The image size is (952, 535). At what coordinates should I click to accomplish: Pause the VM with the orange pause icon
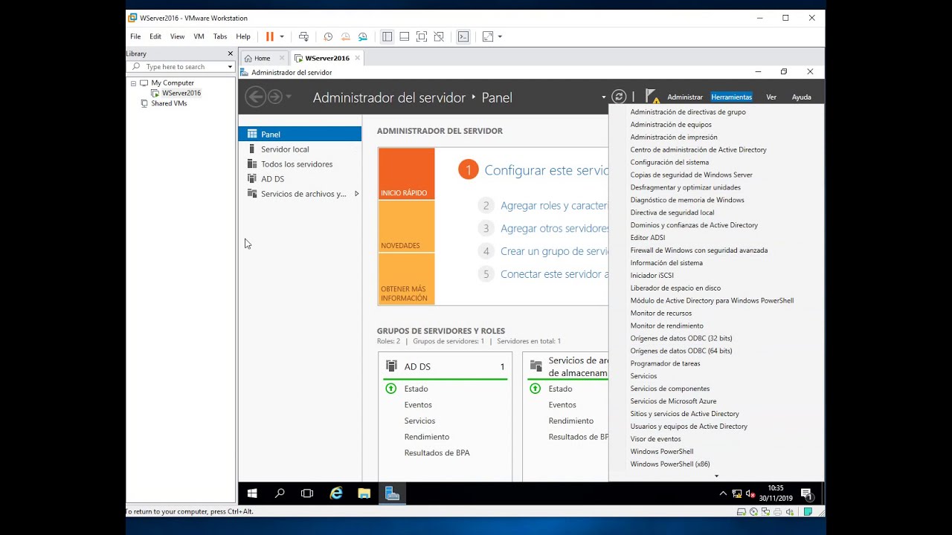coord(270,36)
